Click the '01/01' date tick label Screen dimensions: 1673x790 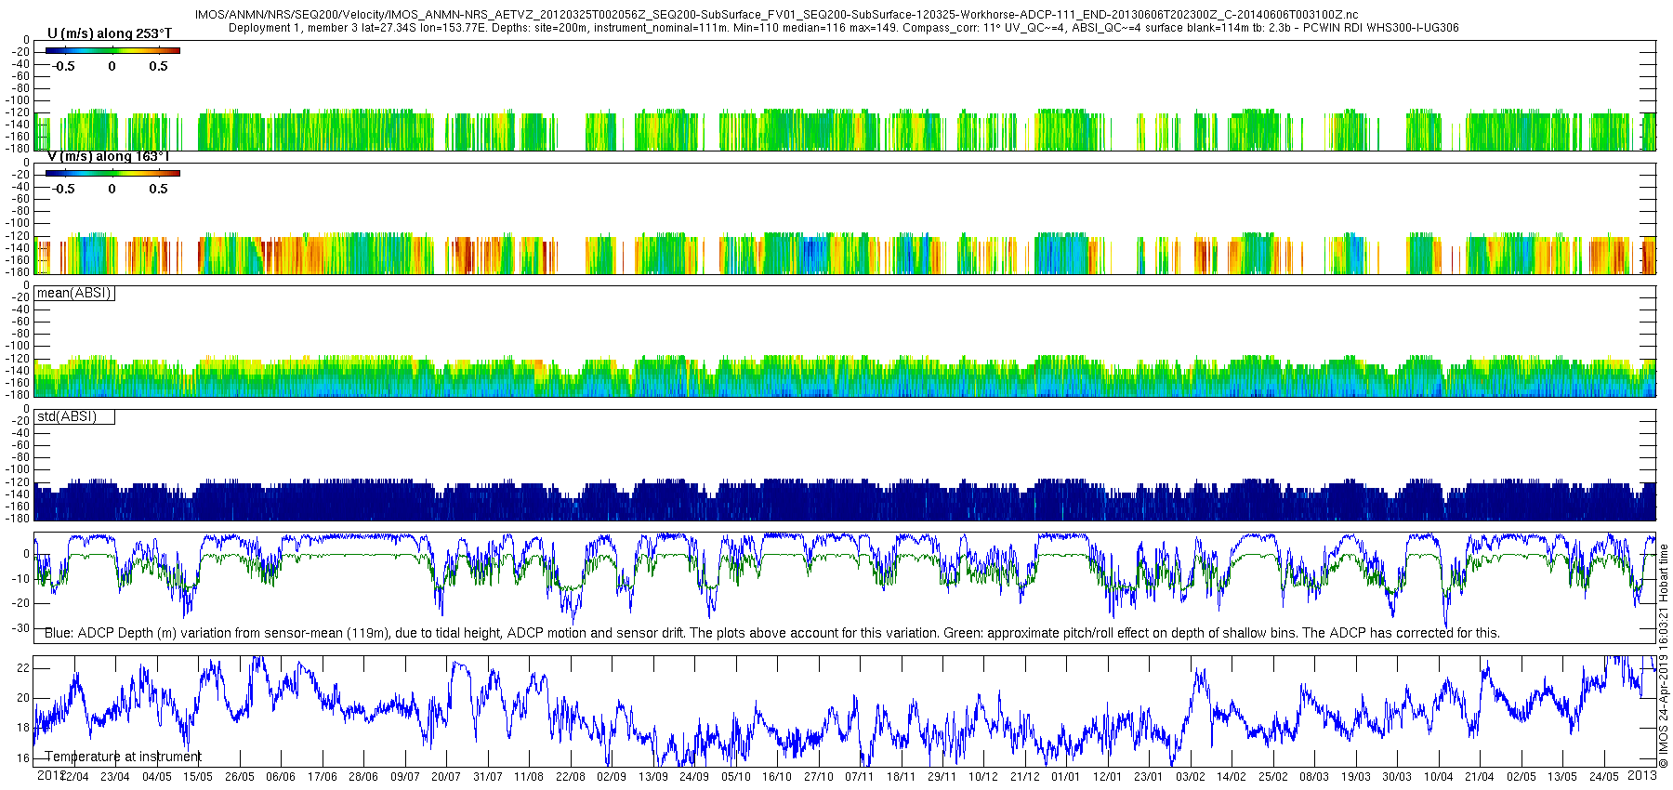tap(1066, 777)
